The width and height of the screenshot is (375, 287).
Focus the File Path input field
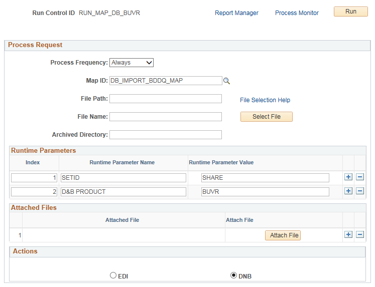pos(166,99)
